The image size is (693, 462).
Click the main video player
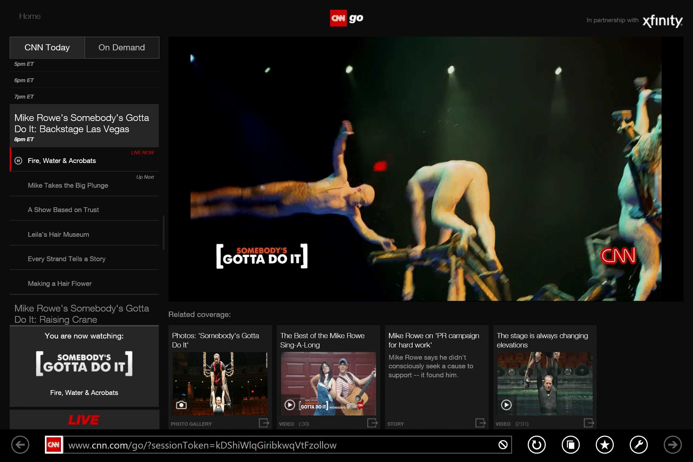coord(425,169)
